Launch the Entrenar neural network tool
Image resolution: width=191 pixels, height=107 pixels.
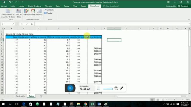[x=27, y=12]
